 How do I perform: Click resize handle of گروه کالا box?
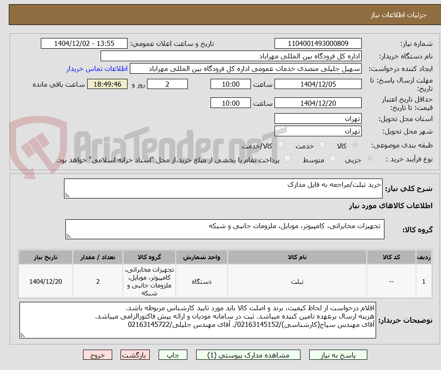pos(68,236)
